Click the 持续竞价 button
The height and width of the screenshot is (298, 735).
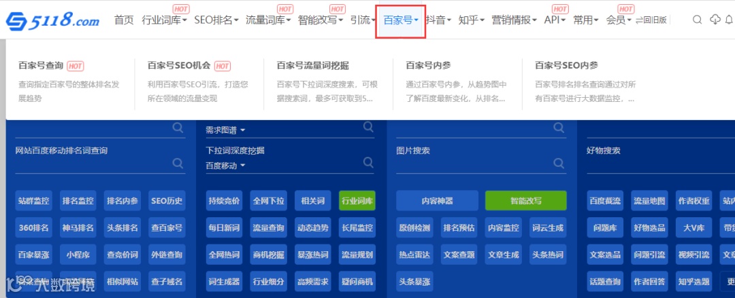pyautogui.click(x=224, y=201)
